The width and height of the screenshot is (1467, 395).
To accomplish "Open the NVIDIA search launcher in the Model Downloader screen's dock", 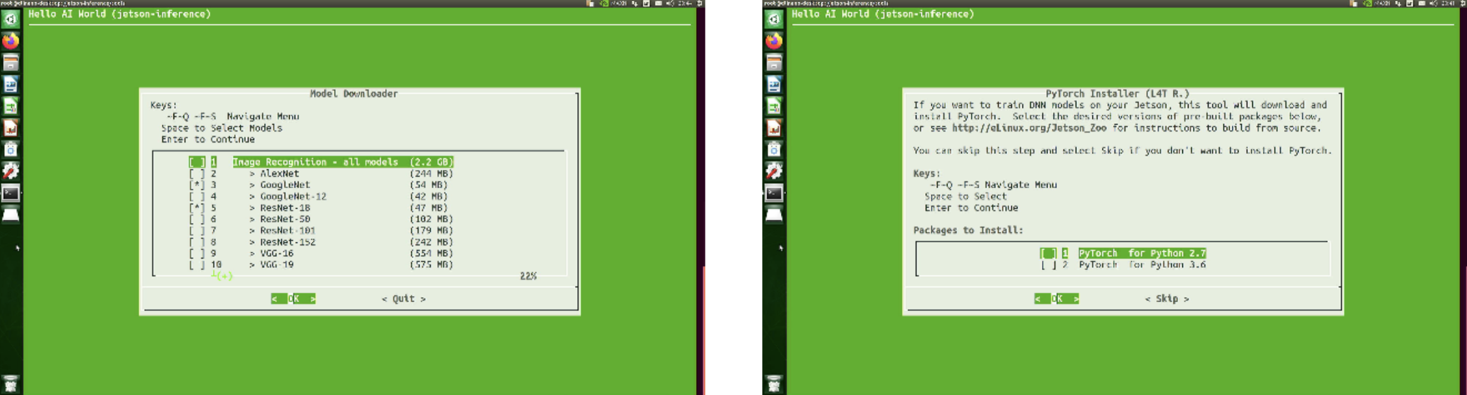I will (x=11, y=19).
